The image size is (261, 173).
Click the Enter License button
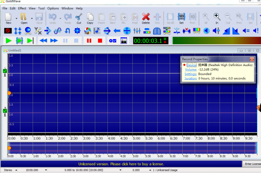(252, 164)
